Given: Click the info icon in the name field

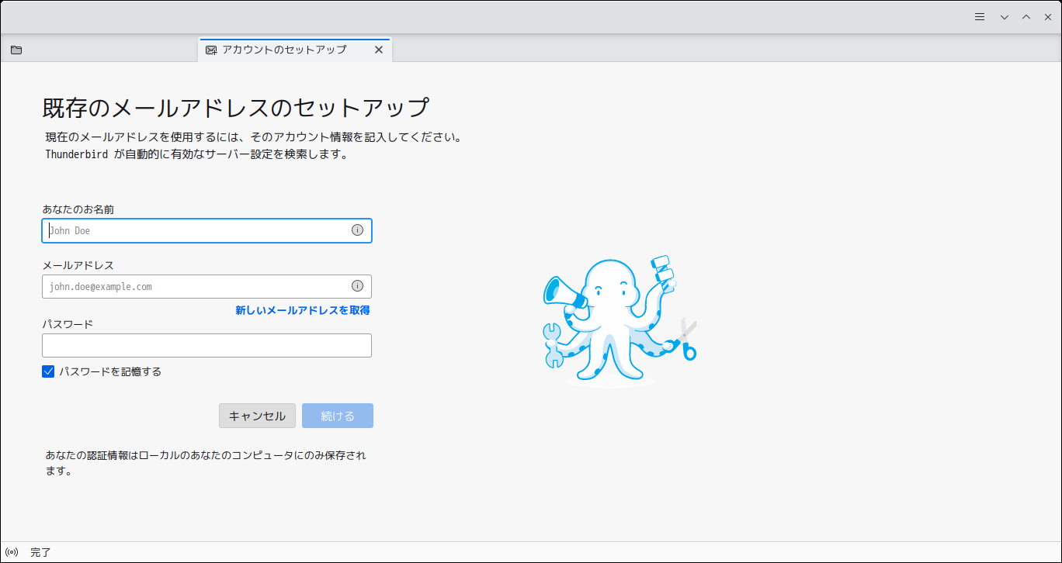Looking at the screenshot, I should coord(357,230).
